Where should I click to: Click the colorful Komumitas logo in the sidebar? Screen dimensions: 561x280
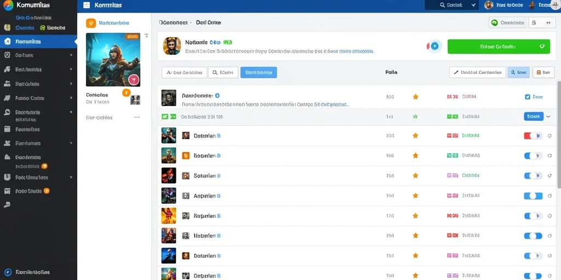coord(8,5)
